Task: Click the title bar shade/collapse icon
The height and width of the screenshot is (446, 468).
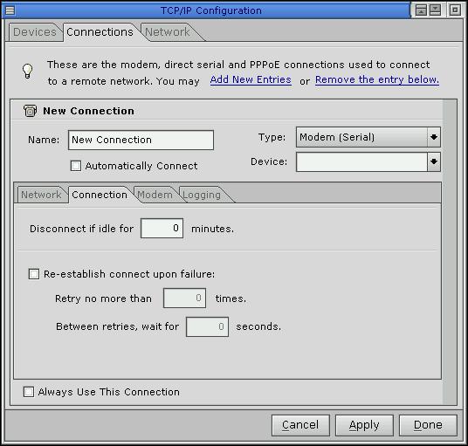Action: tap(435, 10)
